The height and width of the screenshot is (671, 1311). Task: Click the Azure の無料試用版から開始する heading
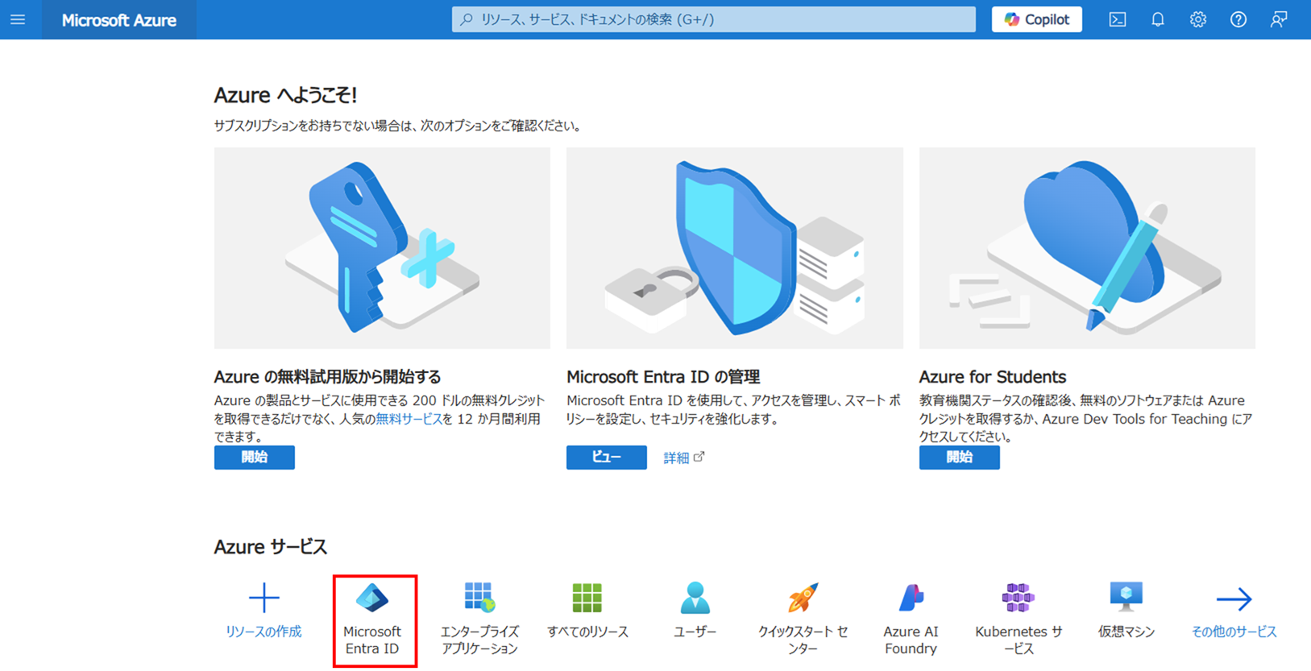(328, 377)
